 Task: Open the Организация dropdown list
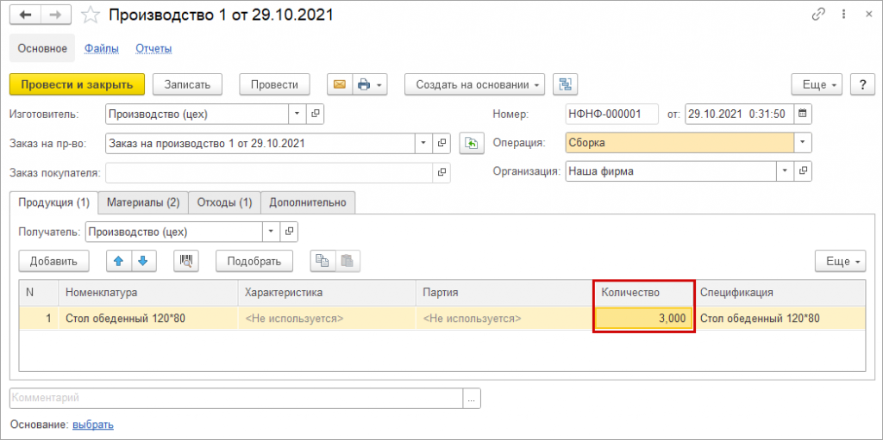tap(785, 171)
